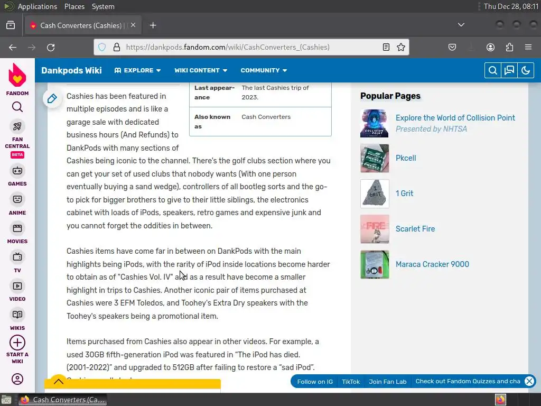Open Explore the World of Collision Point
This screenshot has height=406, width=541.
pos(455,118)
